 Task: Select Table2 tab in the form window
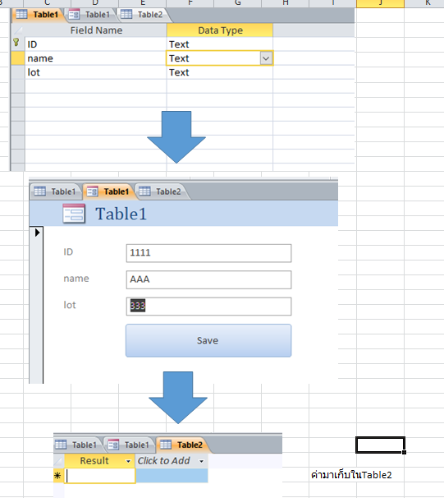(x=162, y=191)
